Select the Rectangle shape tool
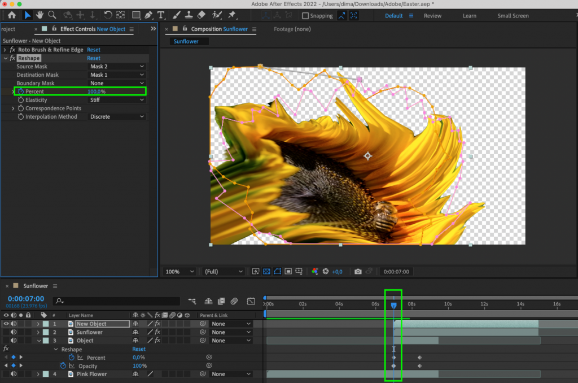The height and width of the screenshot is (383, 578). point(135,15)
